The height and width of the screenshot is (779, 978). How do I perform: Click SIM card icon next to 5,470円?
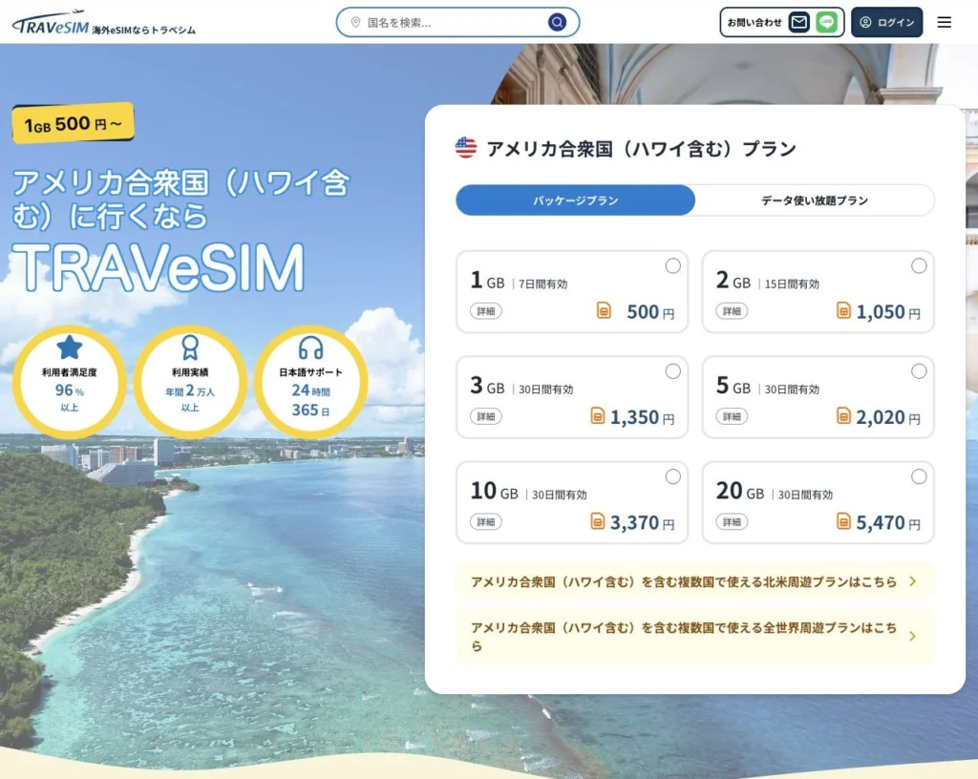pos(843,520)
